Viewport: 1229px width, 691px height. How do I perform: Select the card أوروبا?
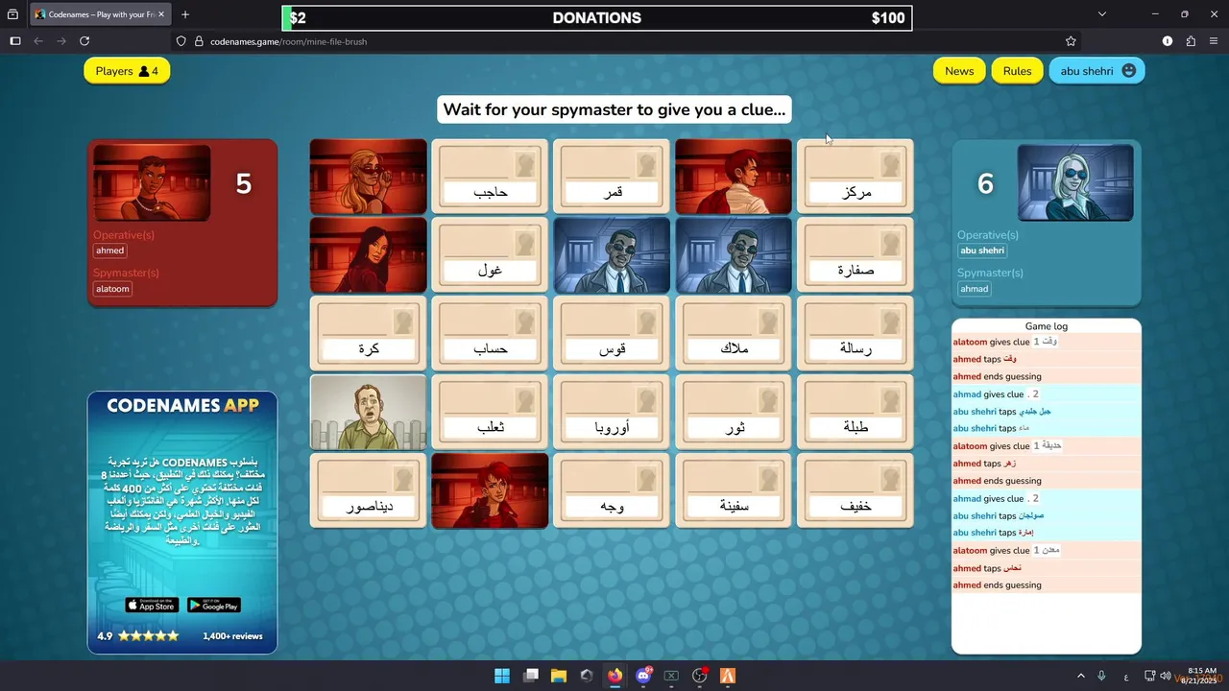pyautogui.click(x=612, y=412)
